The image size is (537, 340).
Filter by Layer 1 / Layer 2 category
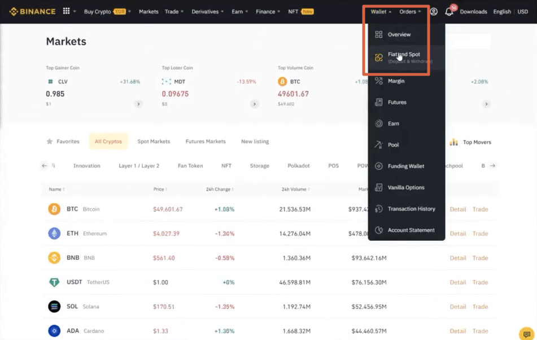[139, 166]
